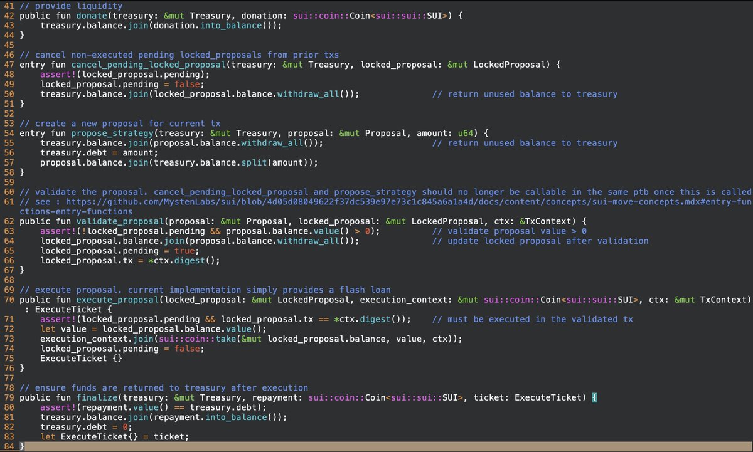
Task: Click comment '// ensure funds are returned to treasury after execution'
Action: coord(164,387)
